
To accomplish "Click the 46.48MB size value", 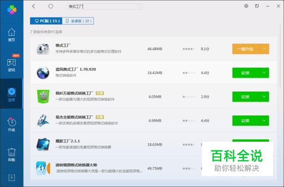I will pos(155,49).
